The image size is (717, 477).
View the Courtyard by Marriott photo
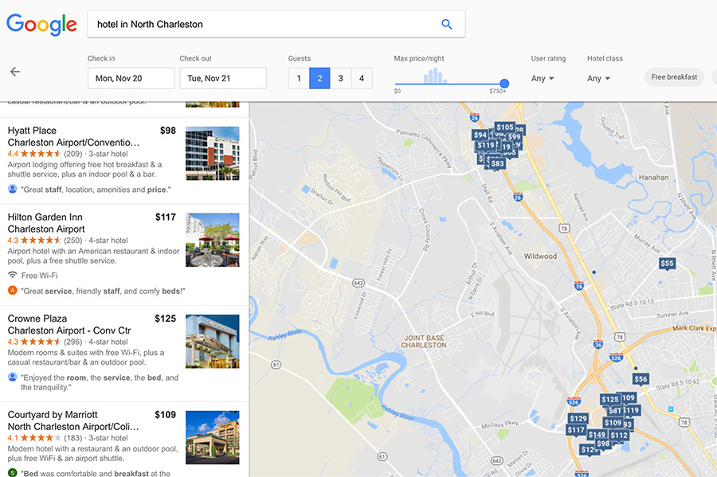coord(212,437)
